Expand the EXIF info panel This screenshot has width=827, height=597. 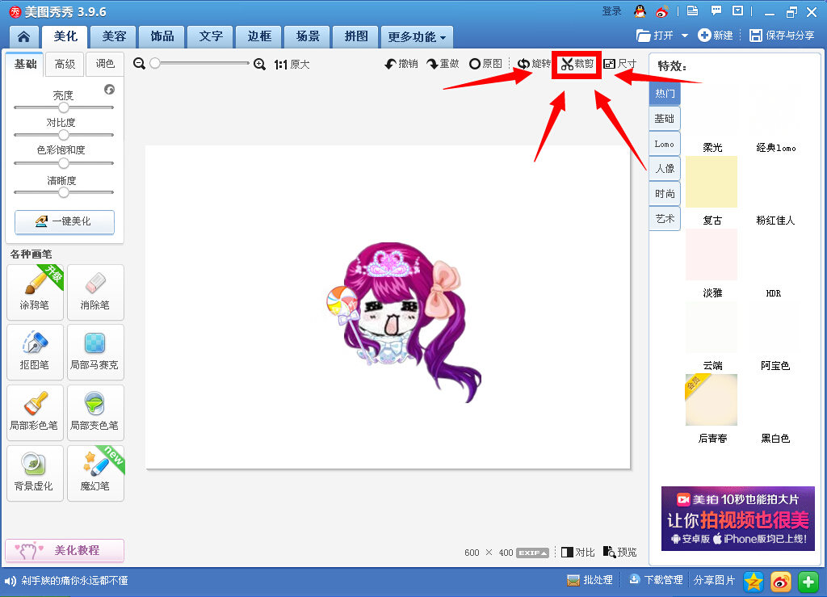(532, 553)
